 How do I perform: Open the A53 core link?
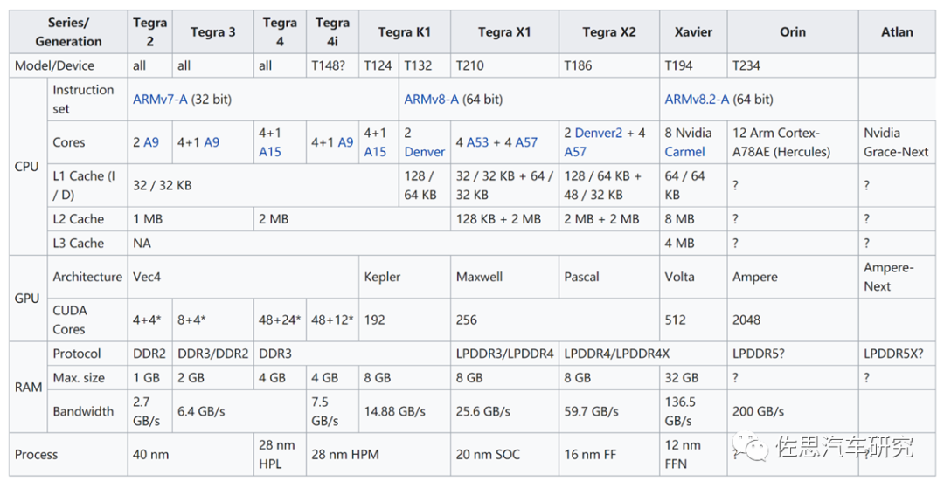[477, 142]
